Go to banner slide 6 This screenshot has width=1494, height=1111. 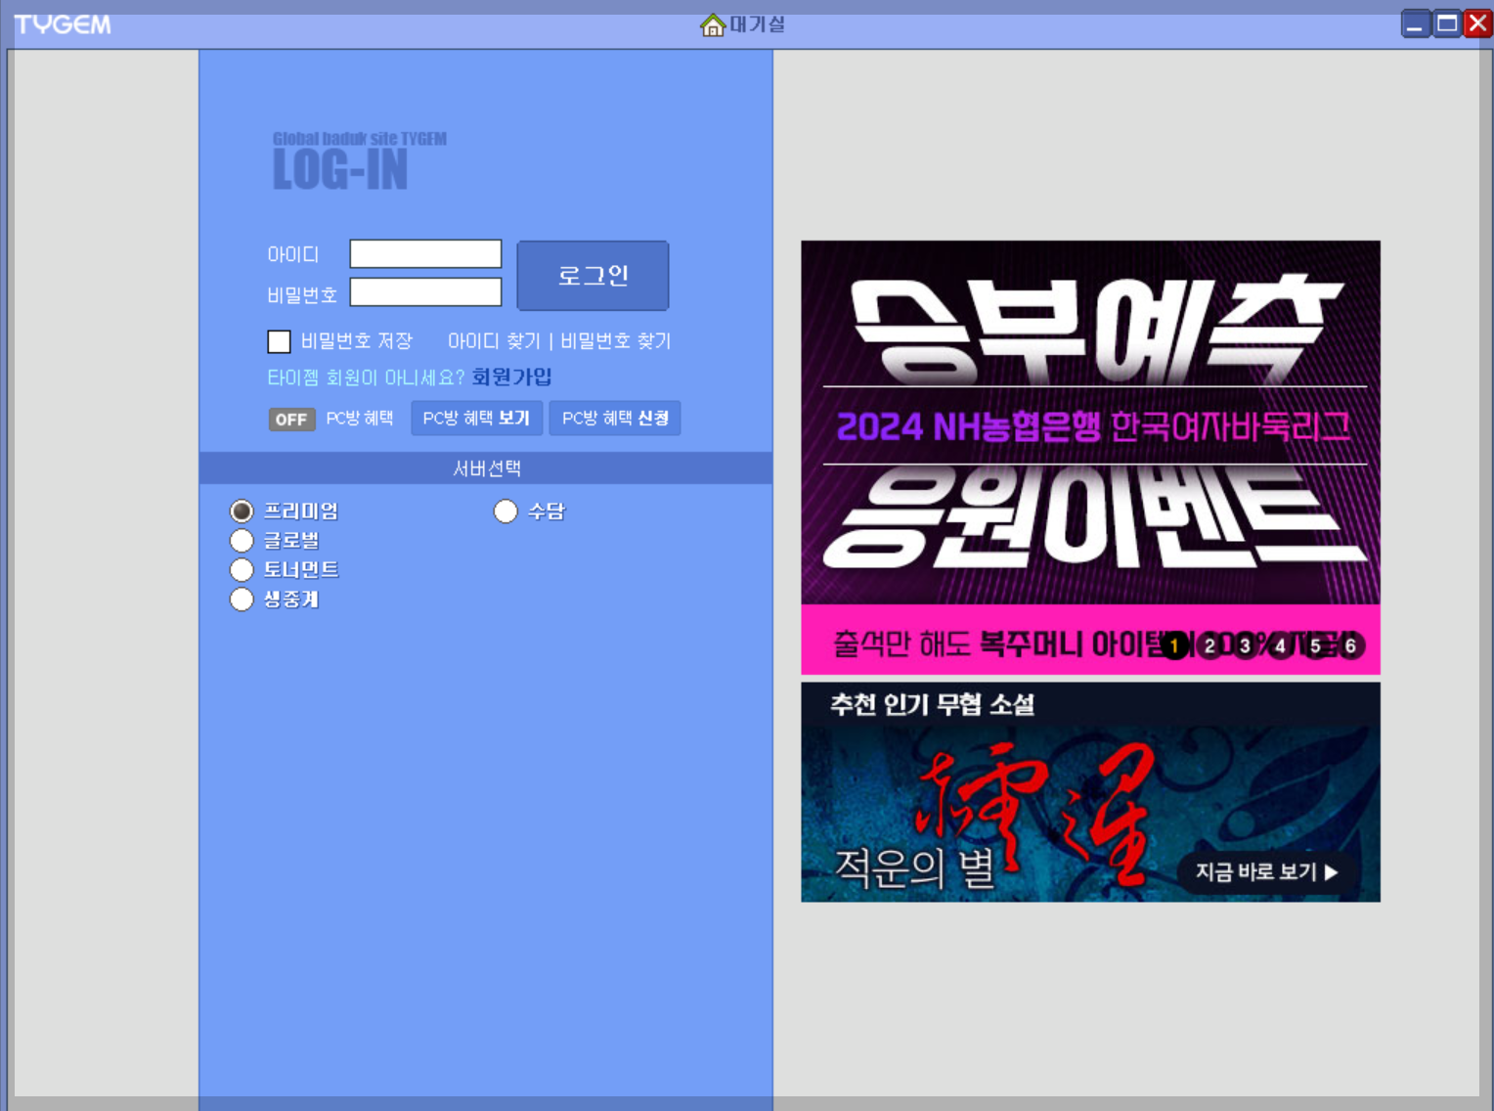point(1350,645)
